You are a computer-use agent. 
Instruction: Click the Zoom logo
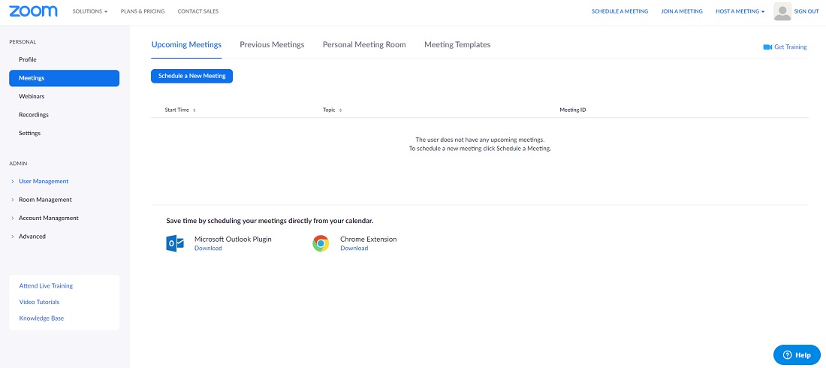click(x=33, y=11)
